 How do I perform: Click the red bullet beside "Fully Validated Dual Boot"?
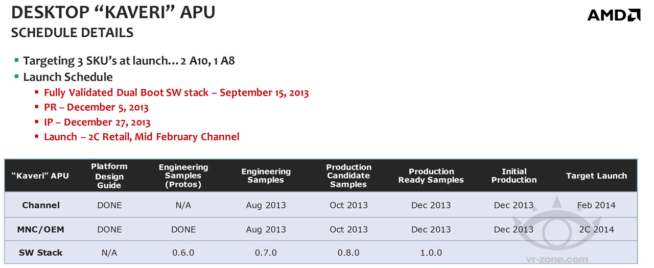[37, 92]
